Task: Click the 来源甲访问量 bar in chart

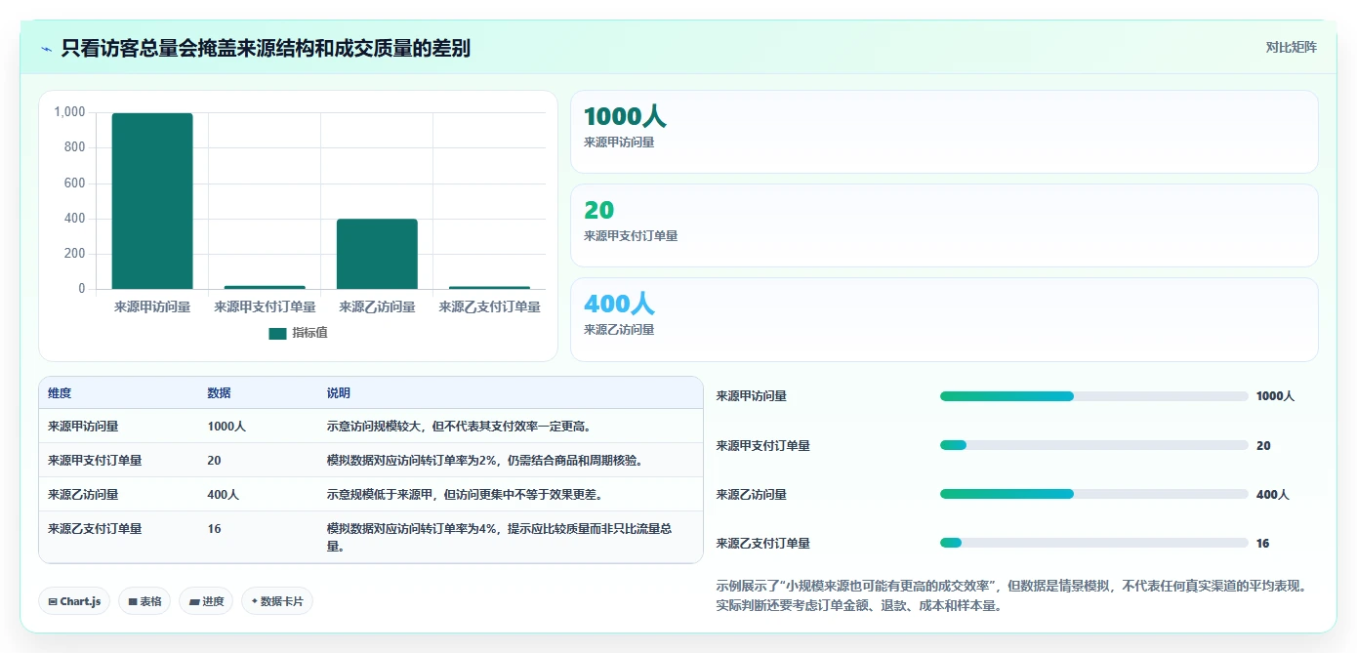Action: (x=152, y=201)
